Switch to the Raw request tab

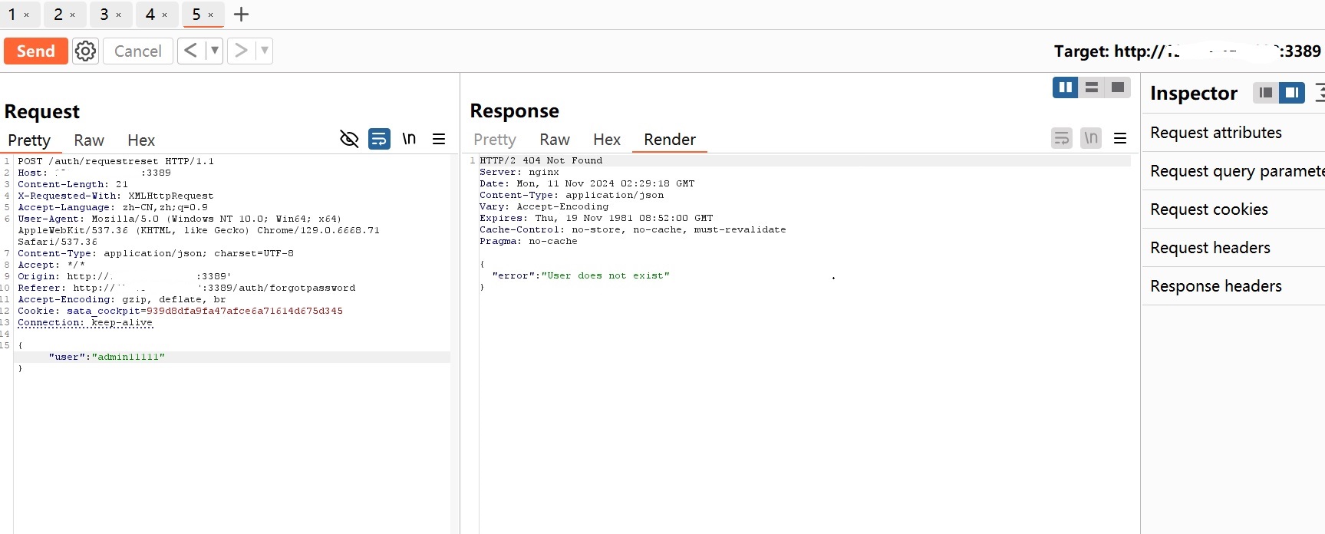point(89,140)
